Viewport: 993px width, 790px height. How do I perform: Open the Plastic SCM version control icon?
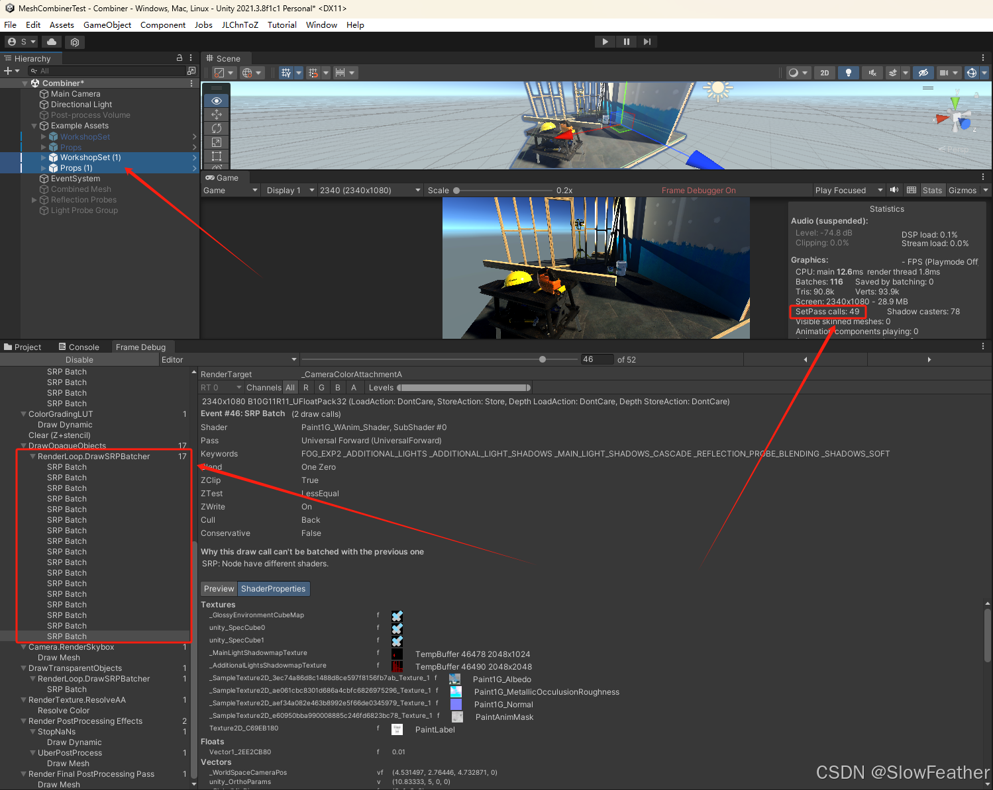(x=75, y=42)
